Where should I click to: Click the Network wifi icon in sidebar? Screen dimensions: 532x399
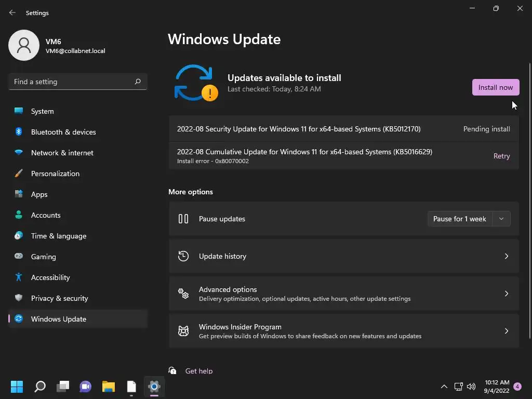pyautogui.click(x=19, y=152)
